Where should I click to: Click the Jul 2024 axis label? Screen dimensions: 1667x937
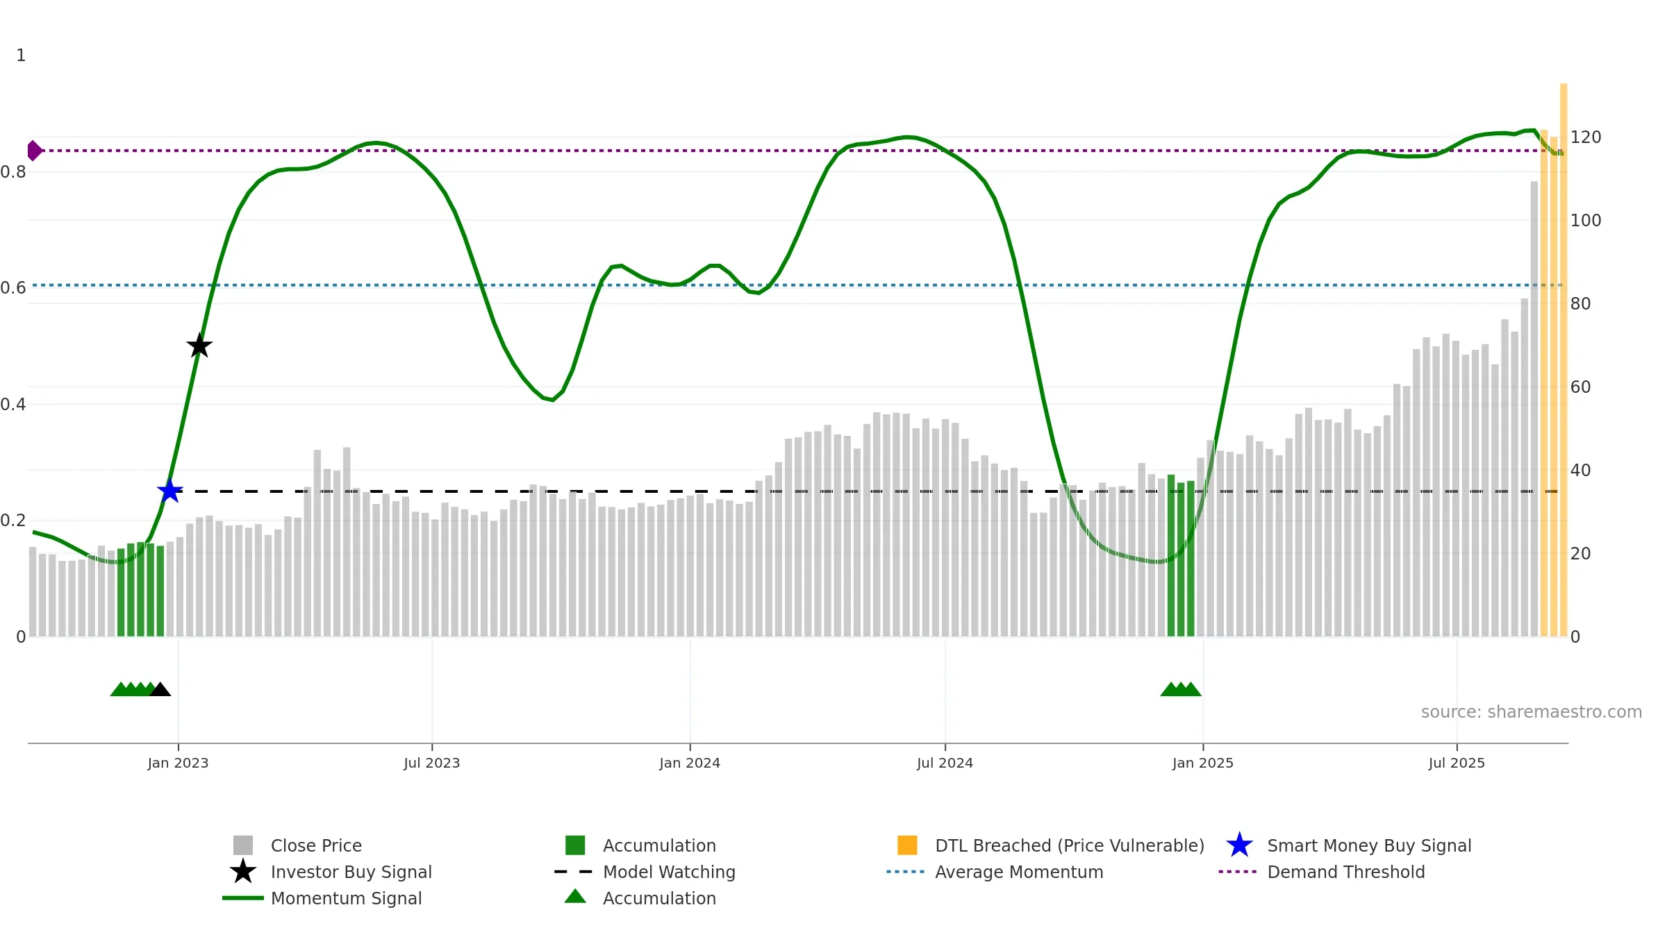point(945,763)
